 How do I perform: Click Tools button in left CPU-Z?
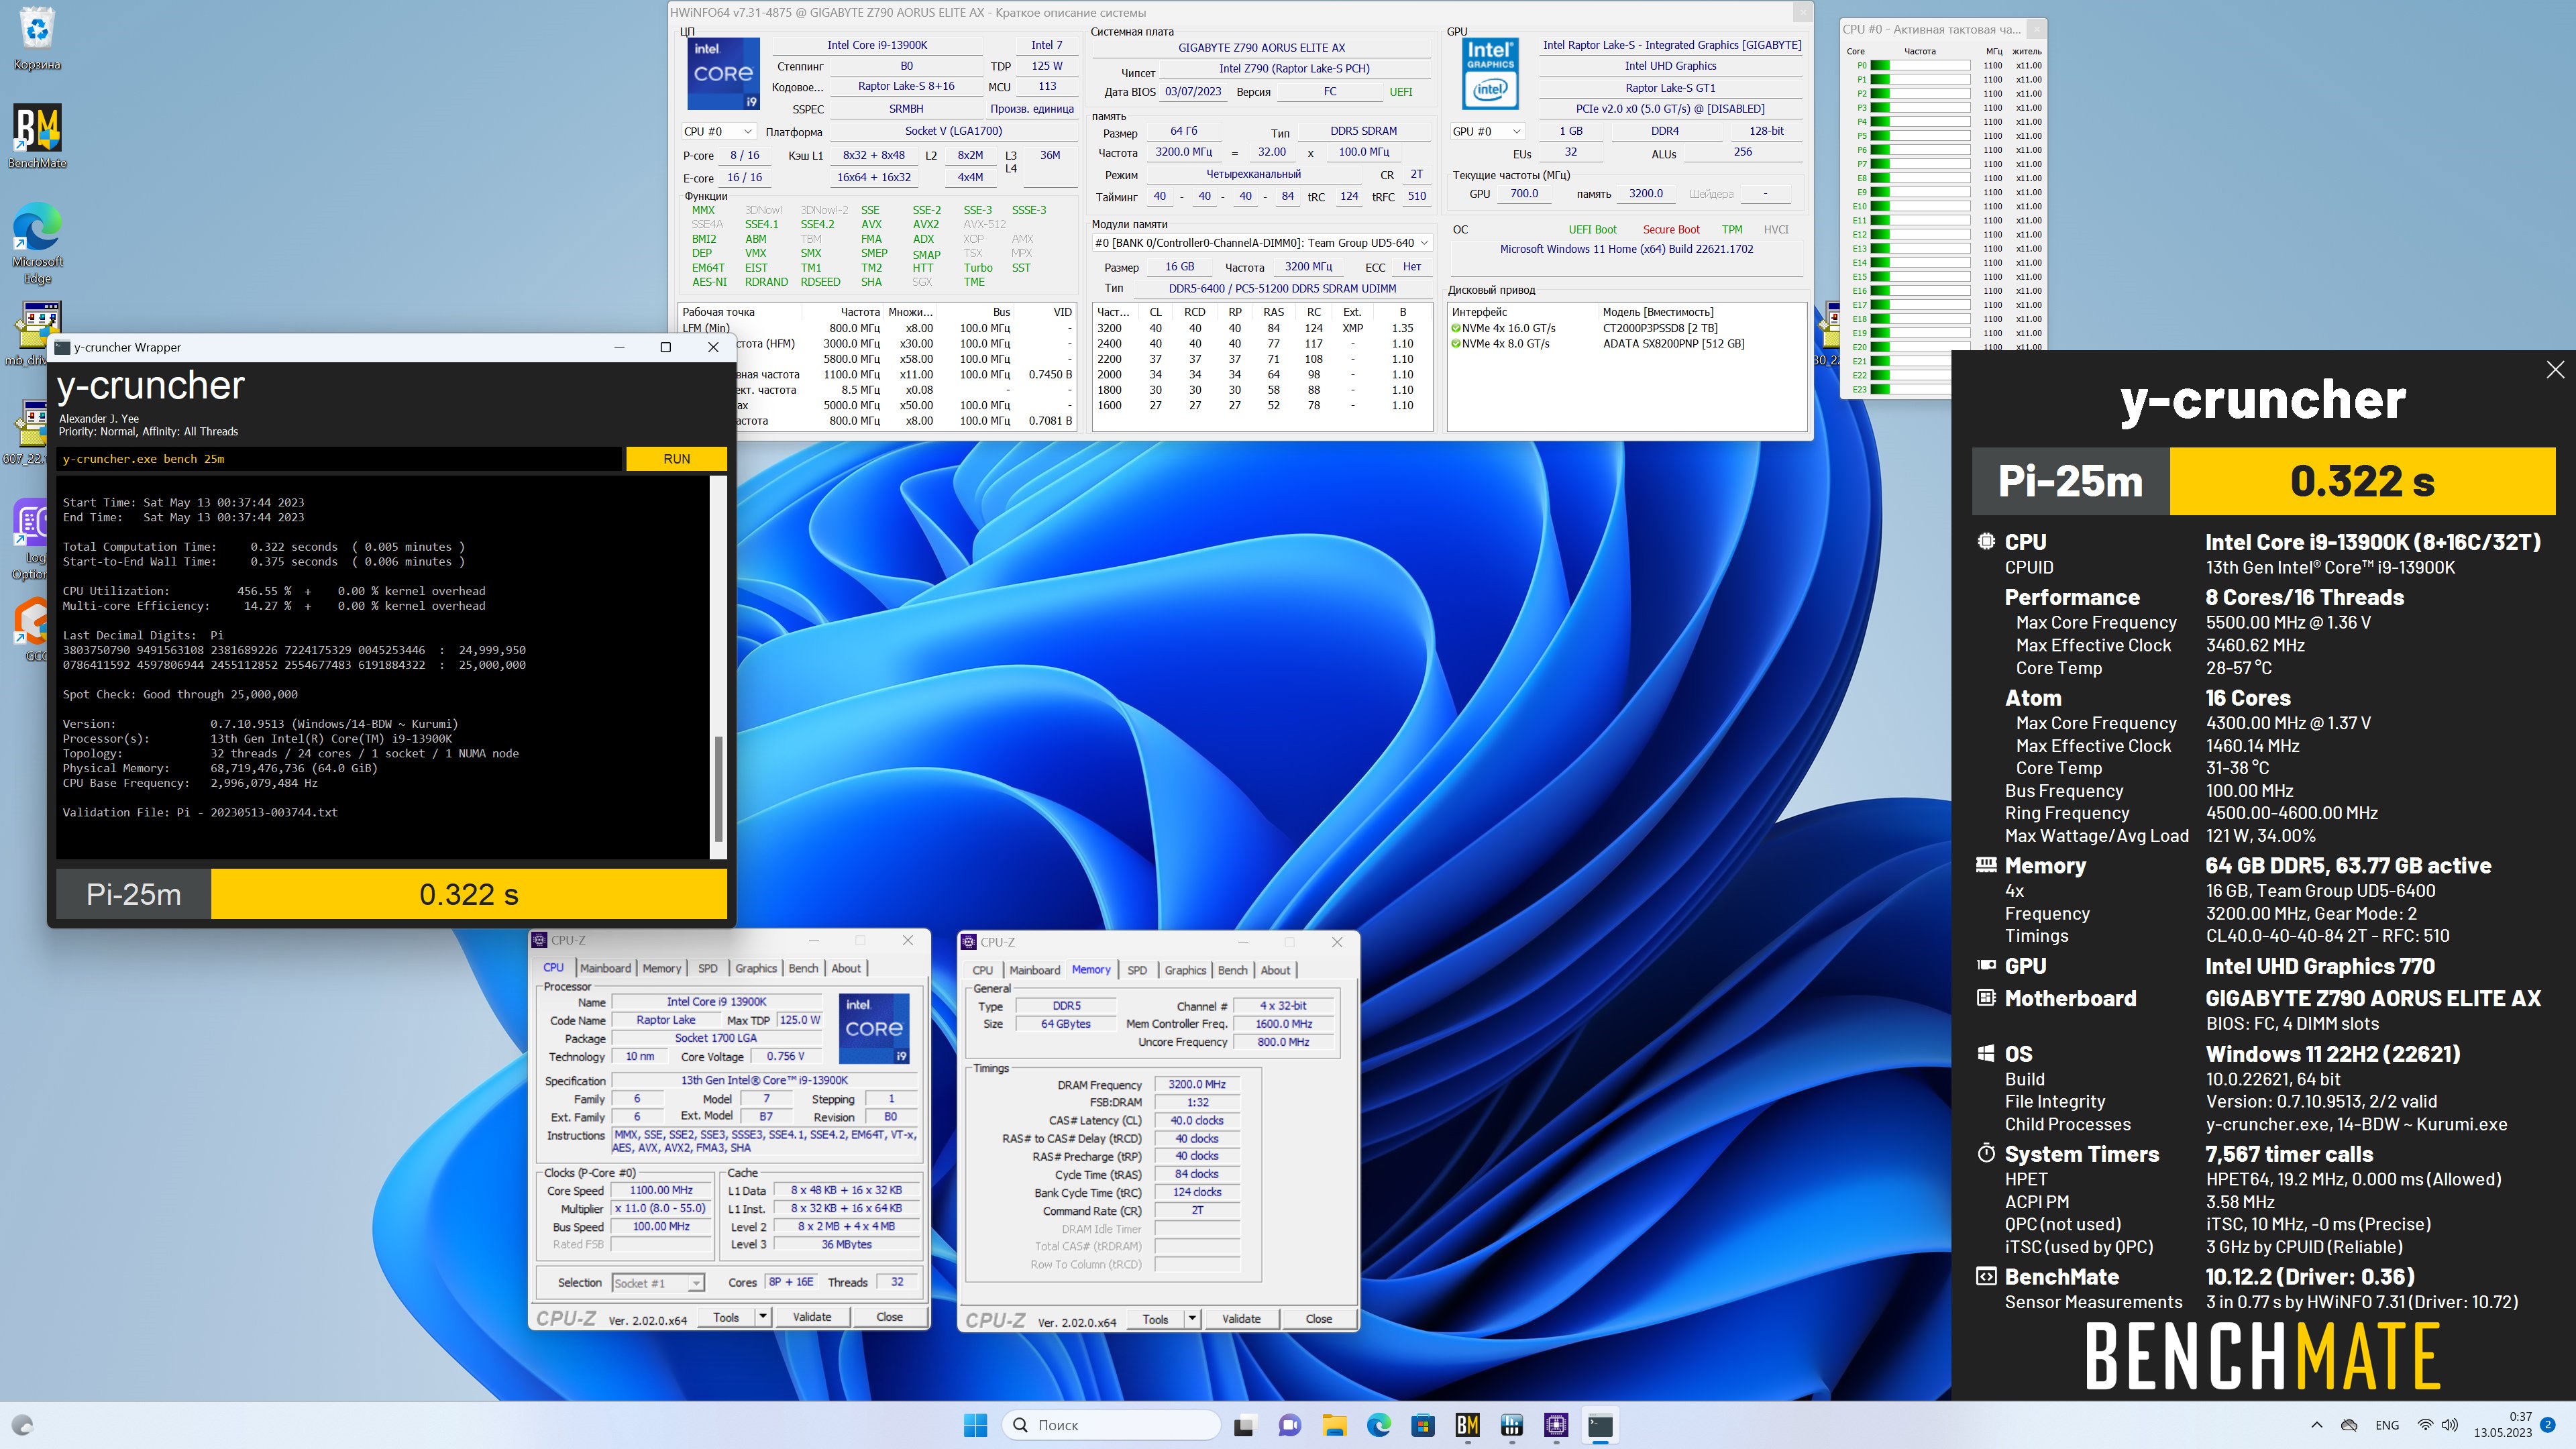[x=726, y=1317]
